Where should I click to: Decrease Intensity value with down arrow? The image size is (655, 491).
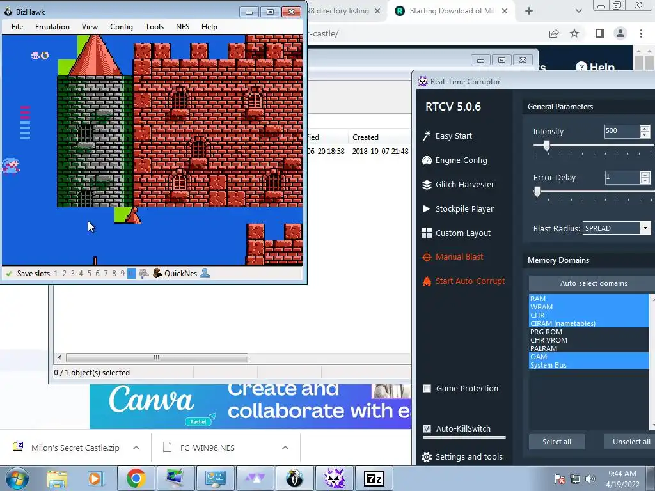tap(645, 134)
